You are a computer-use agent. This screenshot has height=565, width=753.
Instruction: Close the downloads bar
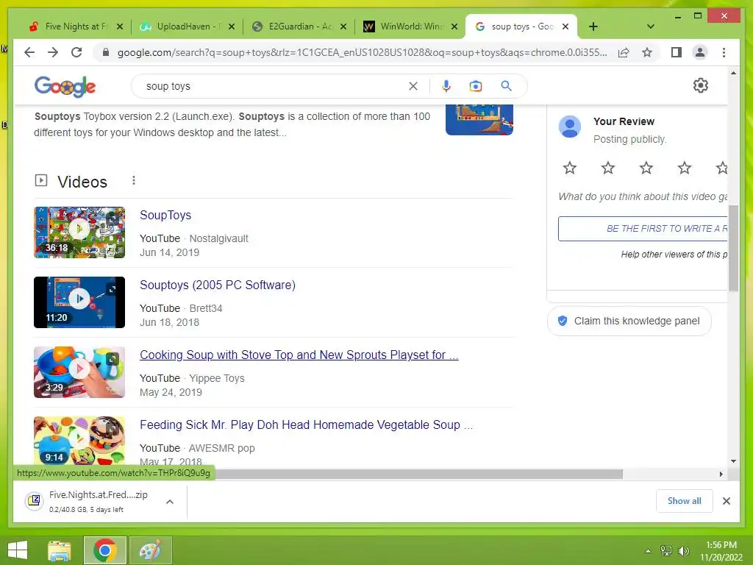coord(726,501)
